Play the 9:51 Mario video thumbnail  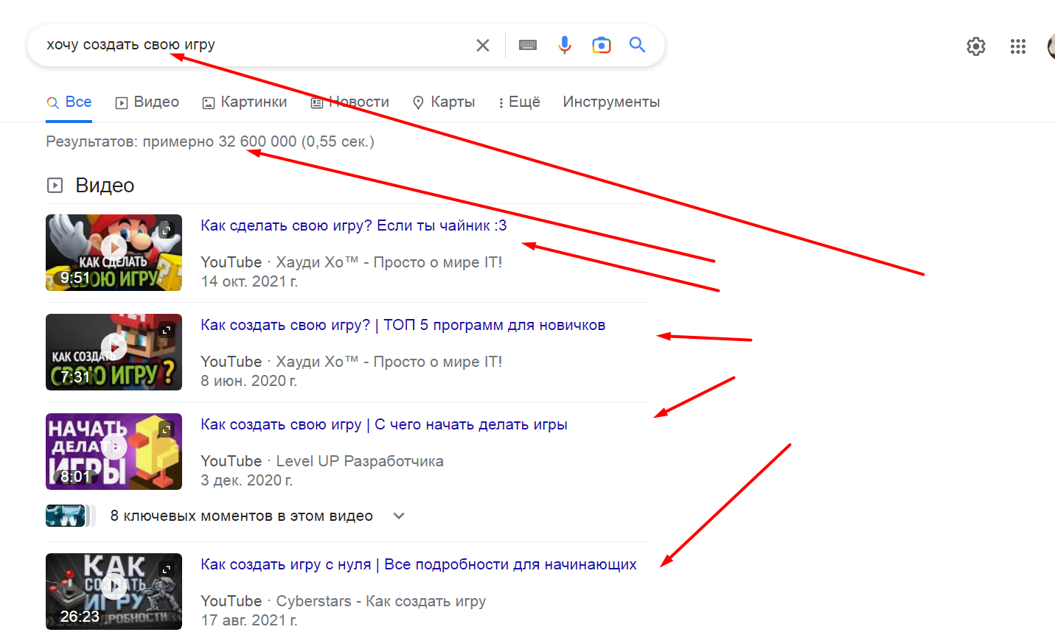[x=114, y=253]
